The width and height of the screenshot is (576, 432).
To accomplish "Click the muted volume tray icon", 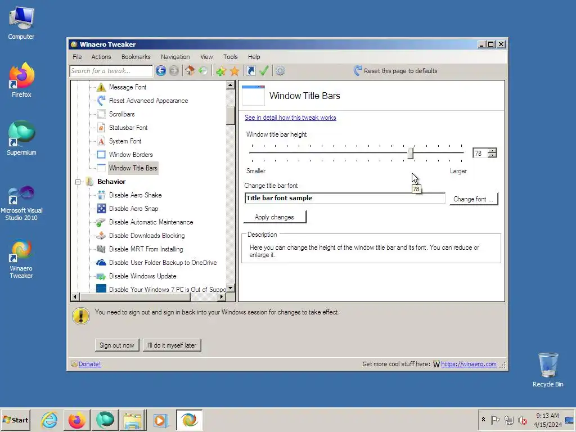I will pyautogui.click(x=522, y=420).
